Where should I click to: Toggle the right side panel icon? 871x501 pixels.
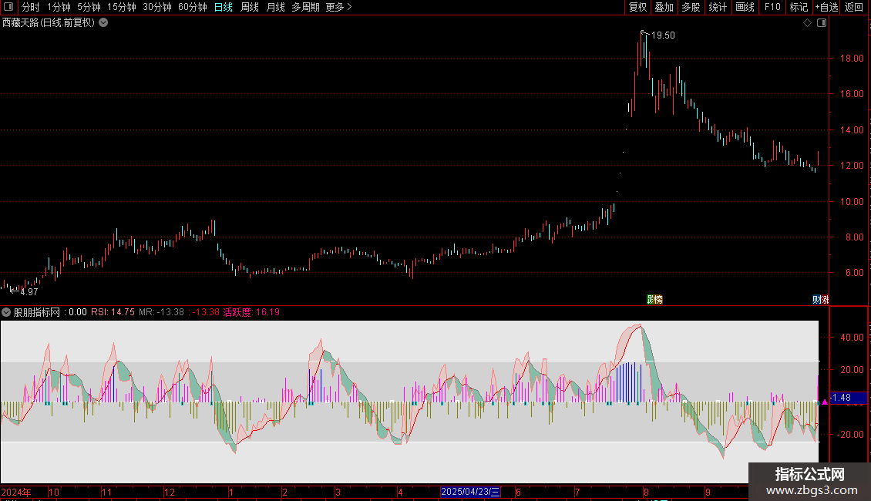click(x=822, y=23)
